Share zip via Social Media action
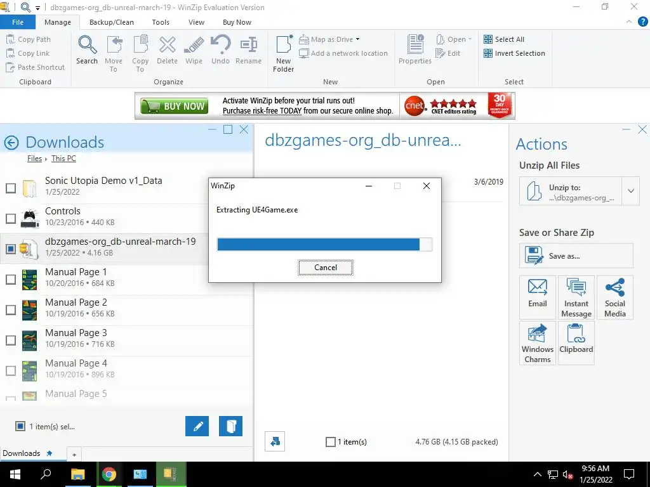The image size is (650, 487). click(614, 297)
